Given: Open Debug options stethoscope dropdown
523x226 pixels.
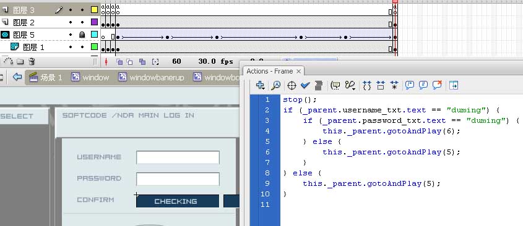Looking at the screenshot, I should coord(350,86).
